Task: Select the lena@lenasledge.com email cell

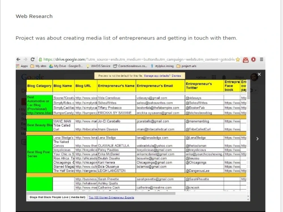Action: click(x=160, y=138)
